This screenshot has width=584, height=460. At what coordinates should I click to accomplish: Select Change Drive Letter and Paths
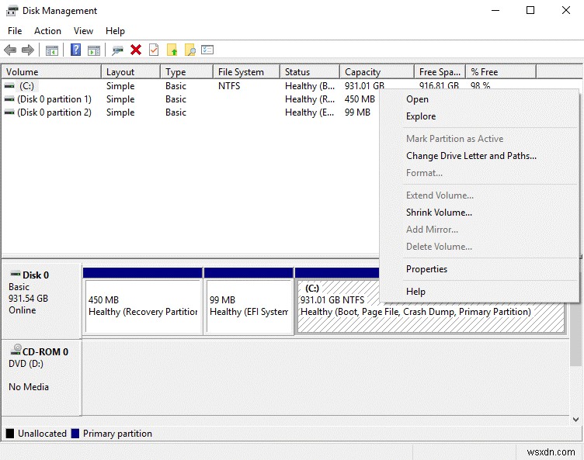[471, 156]
